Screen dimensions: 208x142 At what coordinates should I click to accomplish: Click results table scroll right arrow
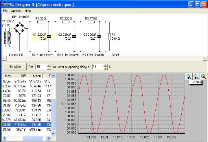coord(48,138)
